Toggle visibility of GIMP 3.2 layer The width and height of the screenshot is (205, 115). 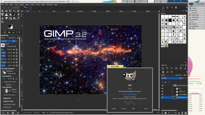[162, 92]
